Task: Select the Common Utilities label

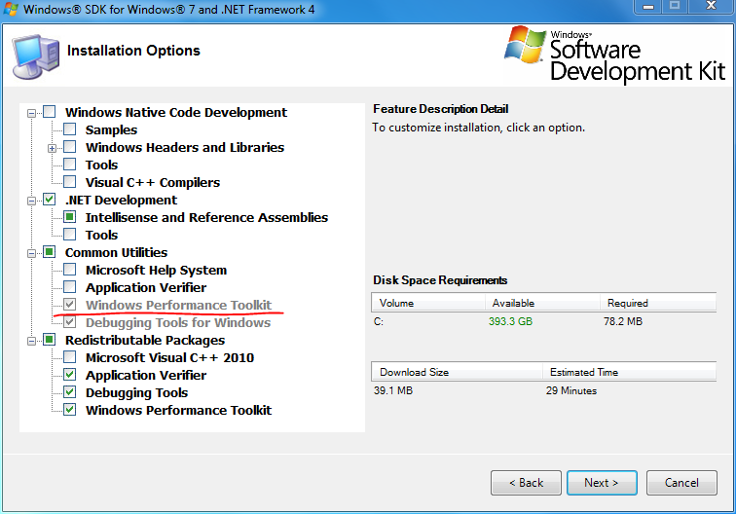Action: tap(116, 252)
